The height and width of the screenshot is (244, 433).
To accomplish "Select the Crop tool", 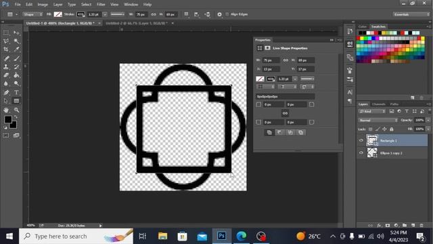I will pyautogui.click(x=6, y=49).
